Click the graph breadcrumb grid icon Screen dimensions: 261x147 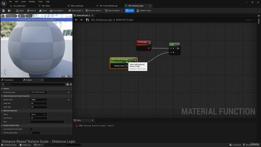(88, 20)
